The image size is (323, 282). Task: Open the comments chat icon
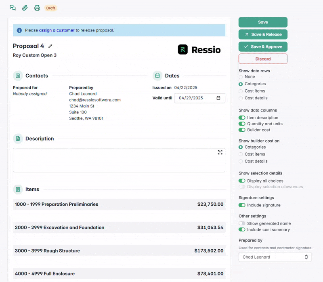[13, 8]
